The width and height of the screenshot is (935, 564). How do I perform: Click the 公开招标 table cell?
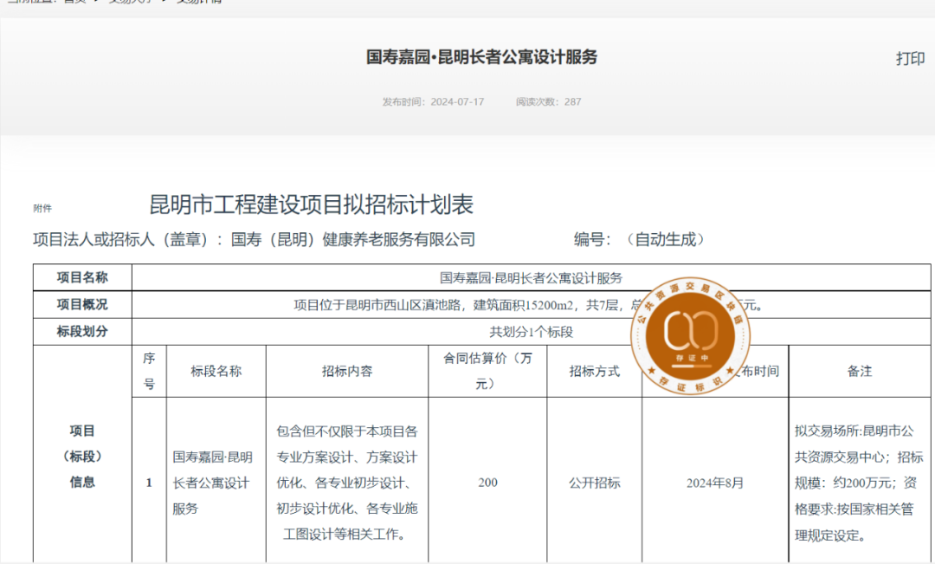pos(594,483)
